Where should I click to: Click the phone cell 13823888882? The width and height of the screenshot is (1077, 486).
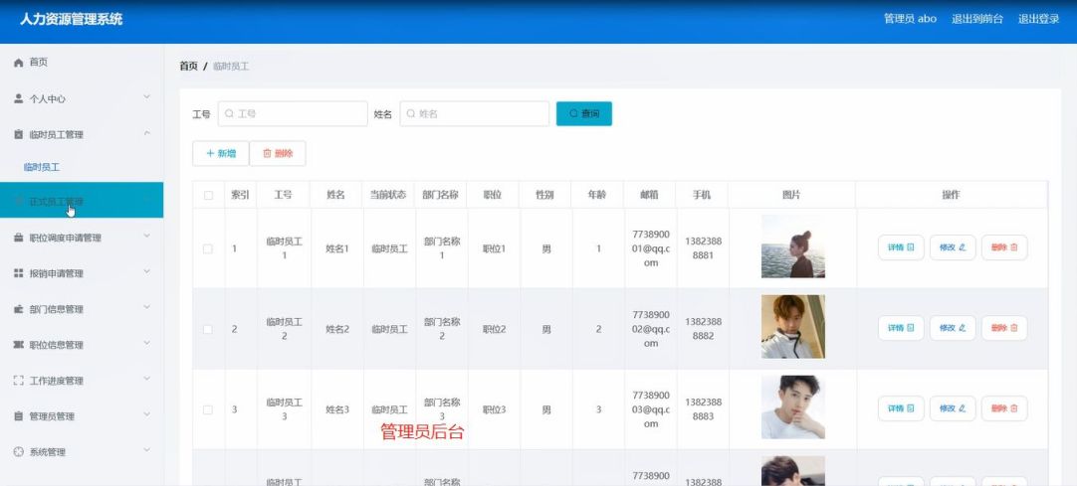coord(702,328)
